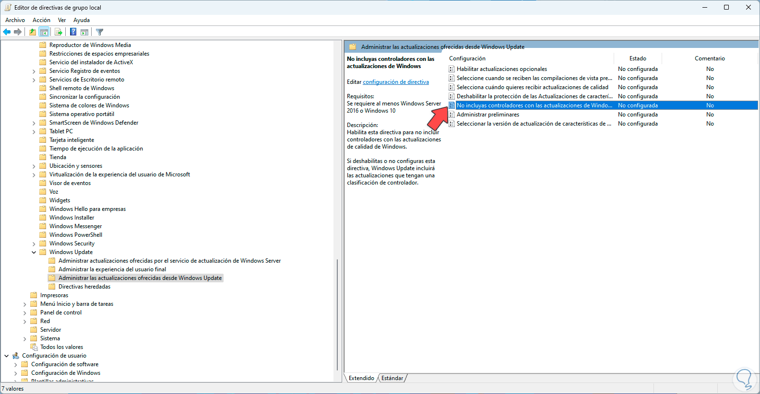
Task: Select the Shell remoto de Windows folder
Action: point(82,88)
